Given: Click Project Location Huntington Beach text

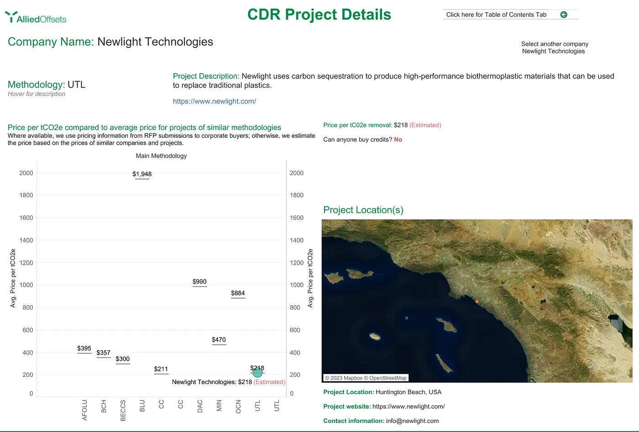Looking at the screenshot, I should coord(382,392).
